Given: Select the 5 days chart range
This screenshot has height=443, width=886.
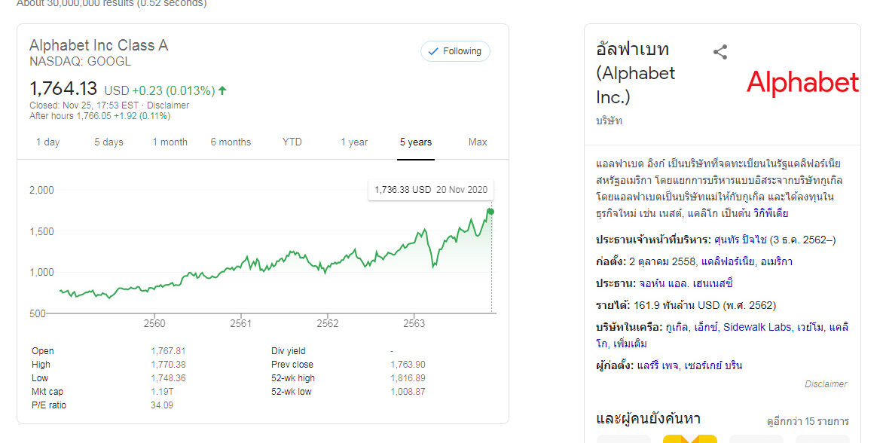Looking at the screenshot, I should pyautogui.click(x=108, y=142).
